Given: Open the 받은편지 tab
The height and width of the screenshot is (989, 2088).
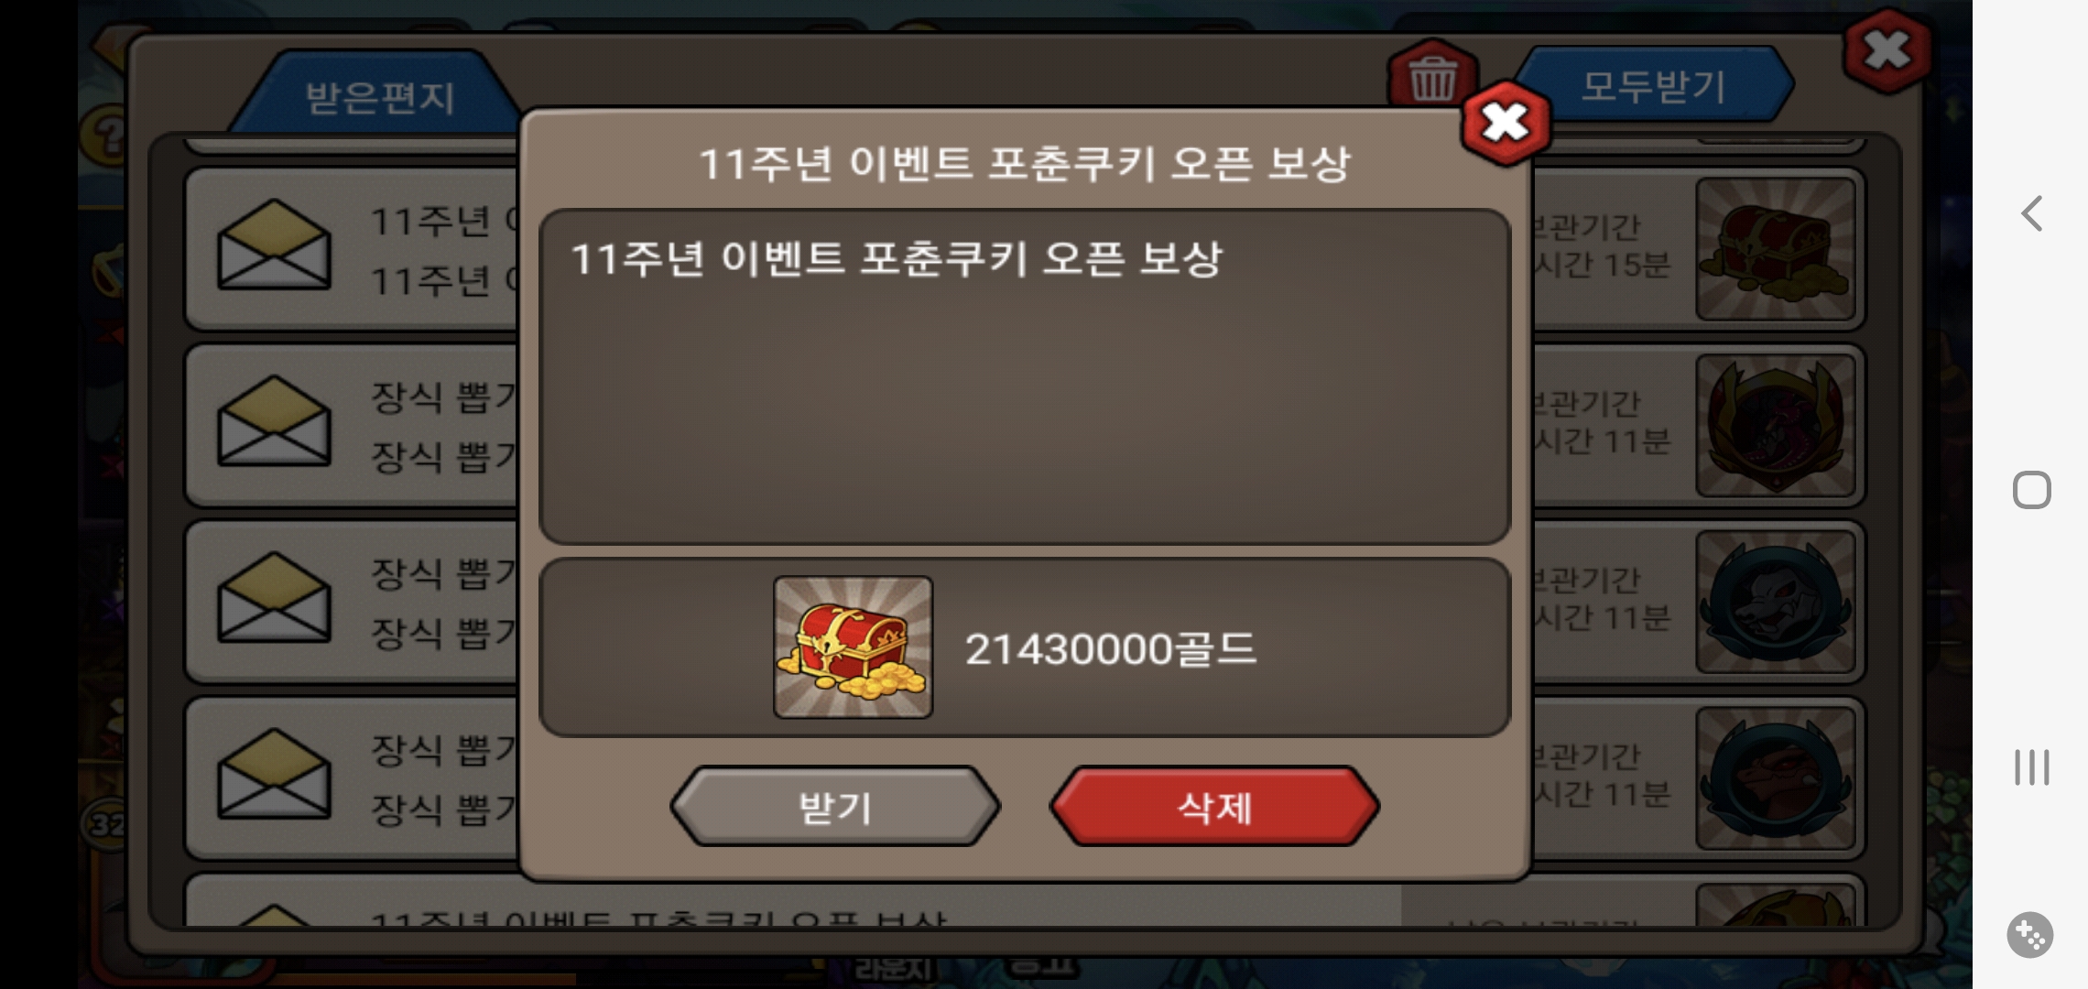Looking at the screenshot, I should point(379,96).
